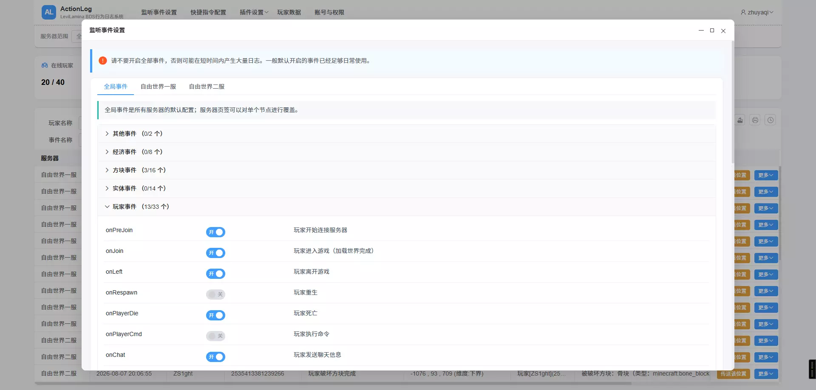Click the export icon next to the print icon
Image resolution: width=816 pixels, height=390 pixels.
(x=740, y=120)
